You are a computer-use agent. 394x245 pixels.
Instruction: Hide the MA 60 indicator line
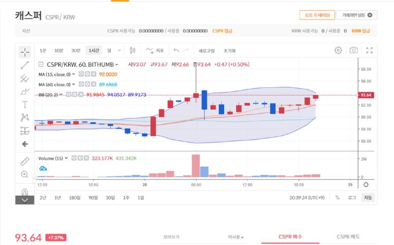click(x=81, y=84)
